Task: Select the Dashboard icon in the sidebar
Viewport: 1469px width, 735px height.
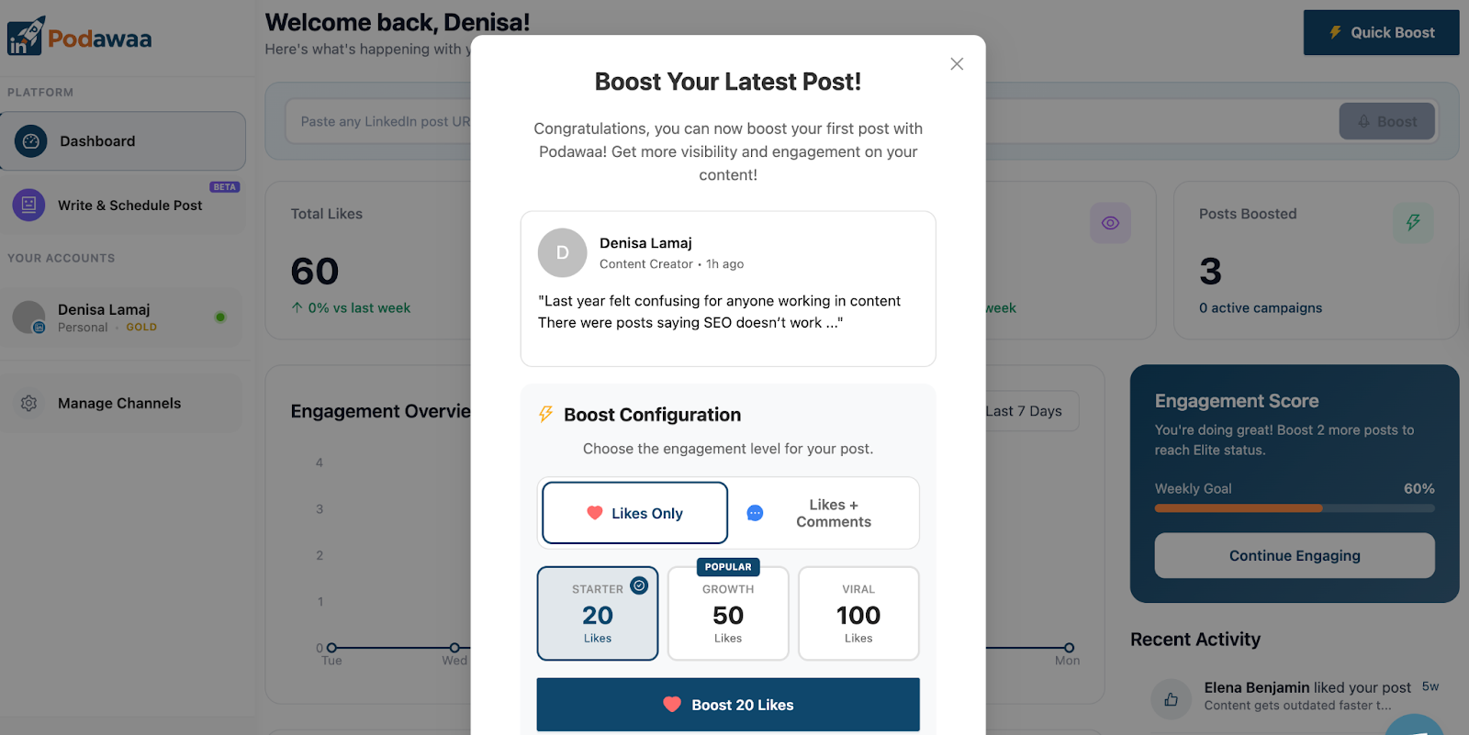Action: (x=29, y=140)
